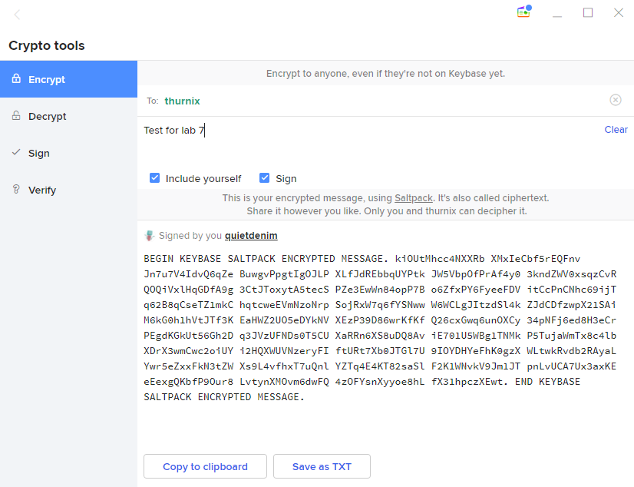Open the quietdenim profile link
The width and height of the screenshot is (634, 487).
(251, 235)
